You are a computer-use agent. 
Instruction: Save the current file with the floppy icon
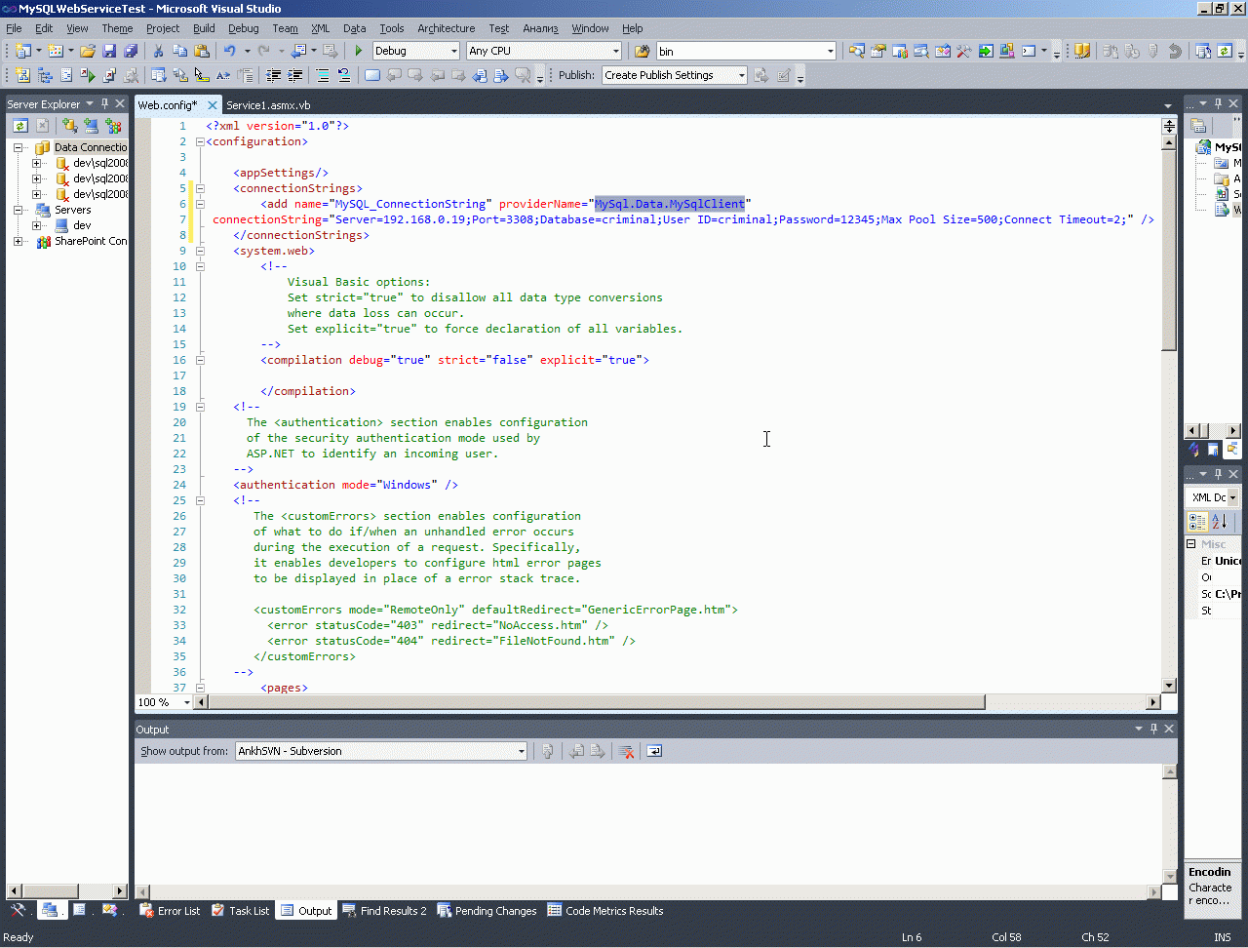pos(109,51)
